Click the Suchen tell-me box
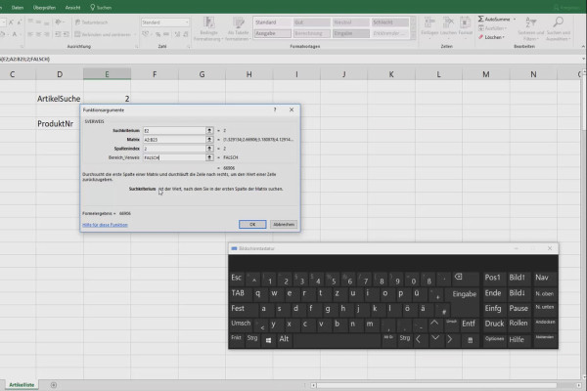Screen dimensions: 587x391 click(x=101, y=7)
